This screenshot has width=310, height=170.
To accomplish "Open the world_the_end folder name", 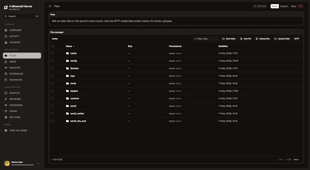I will pos(78,121).
